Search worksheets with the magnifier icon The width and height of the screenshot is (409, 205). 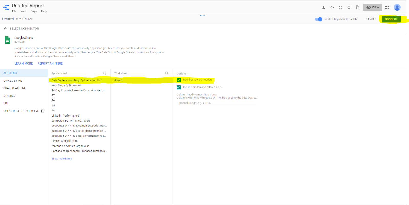167,73
